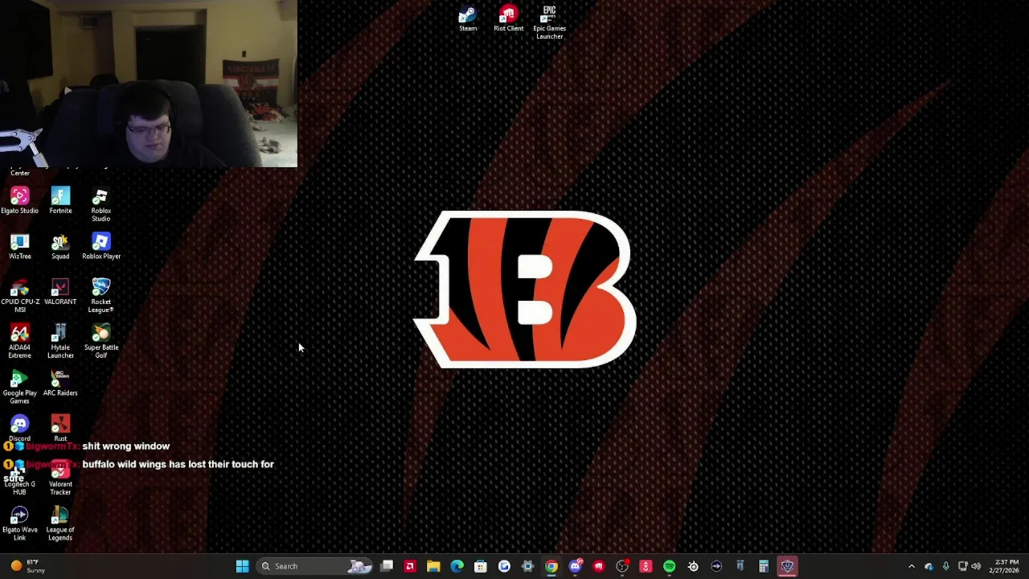Select the Roblox Studio desktop icon
The image size is (1029, 579).
(100, 205)
